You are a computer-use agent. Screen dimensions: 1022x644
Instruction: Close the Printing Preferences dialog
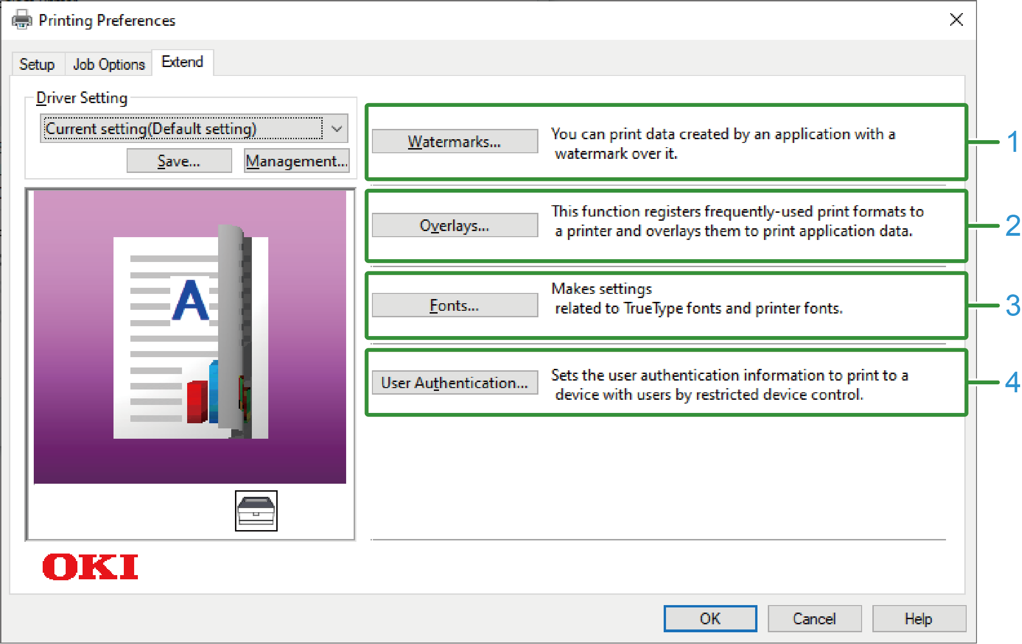(956, 20)
